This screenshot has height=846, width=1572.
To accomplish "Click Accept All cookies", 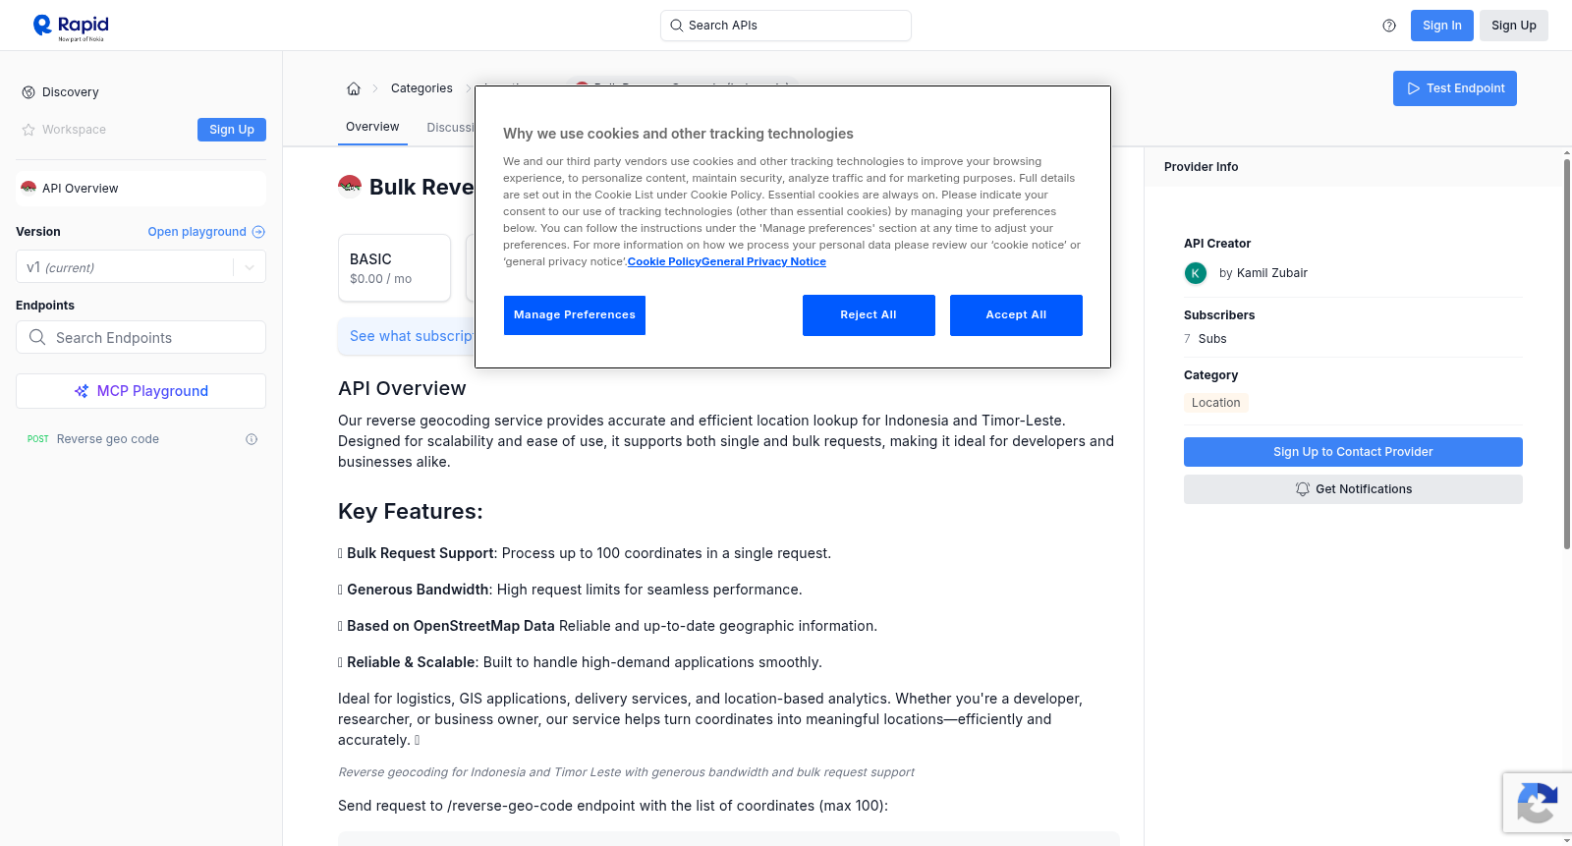I will point(1016,315).
